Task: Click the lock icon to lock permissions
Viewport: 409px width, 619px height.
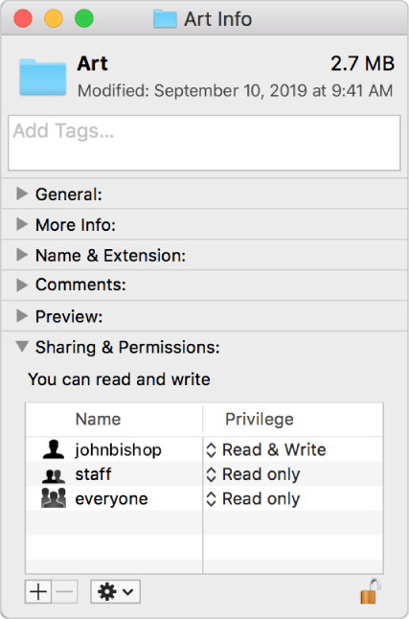Action: coord(370,591)
